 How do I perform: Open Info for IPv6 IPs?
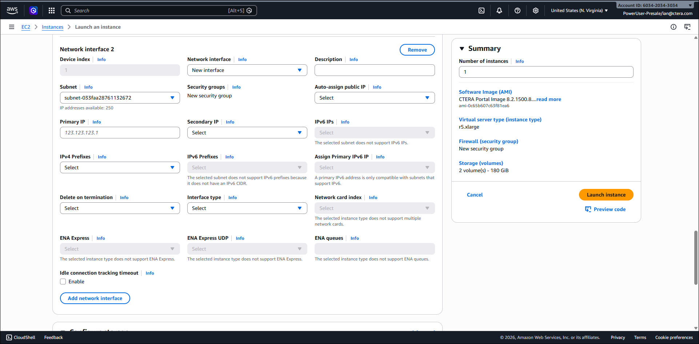point(345,122)
